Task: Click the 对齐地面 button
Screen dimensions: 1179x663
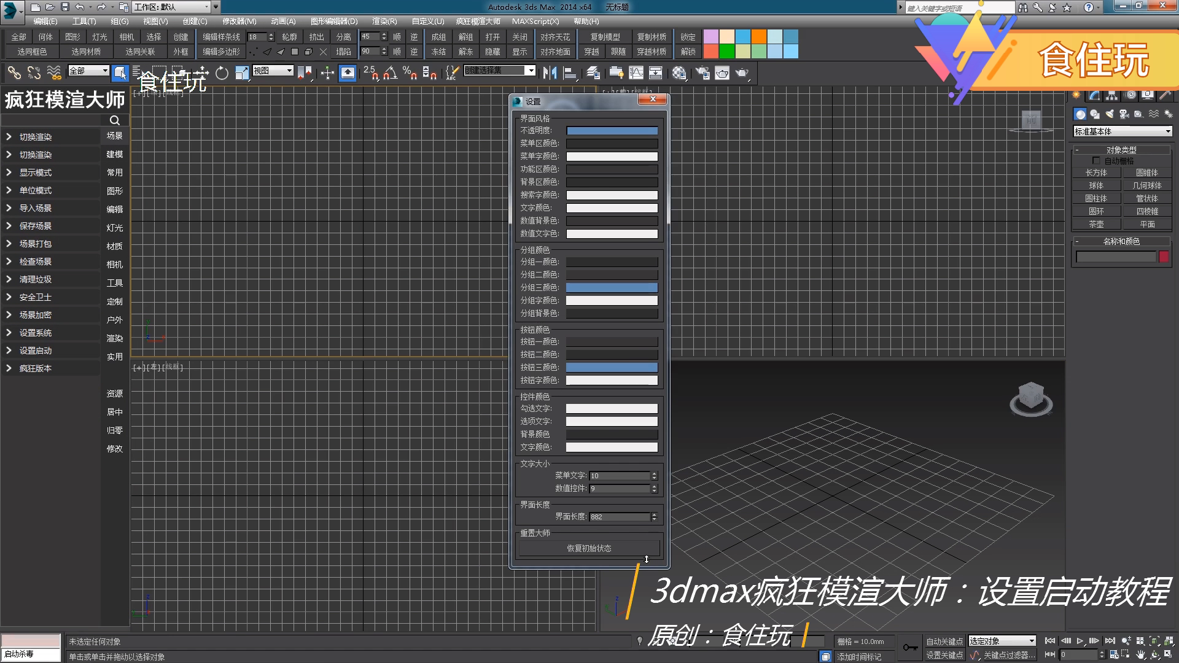Action: (555, 52)
